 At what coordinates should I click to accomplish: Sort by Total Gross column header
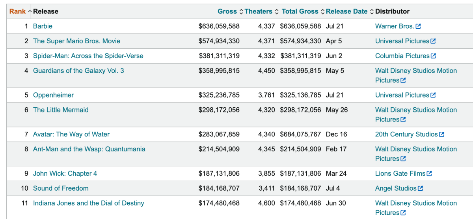coord(300,11)
